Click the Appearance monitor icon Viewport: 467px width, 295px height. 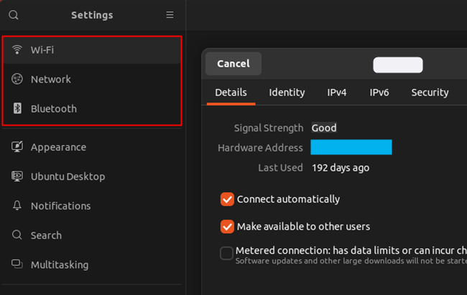click(x=17, y=147)
